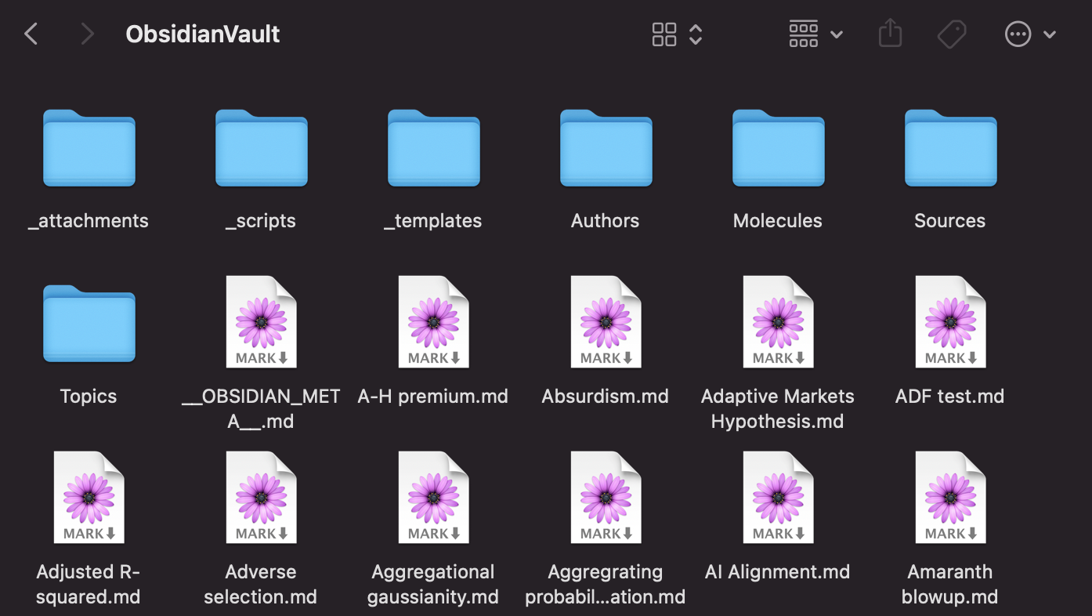Viewport: 1092px width, 616px height.
Task: Click the ObsidianVault window title
Action: click(x=203, y=34)
